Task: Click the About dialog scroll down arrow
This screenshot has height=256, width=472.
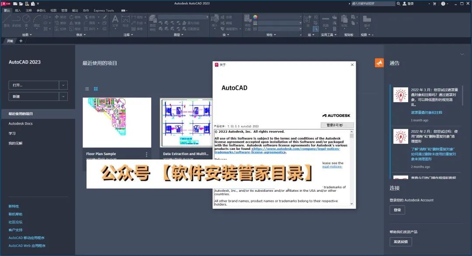Action: click(x=351, y=204)
